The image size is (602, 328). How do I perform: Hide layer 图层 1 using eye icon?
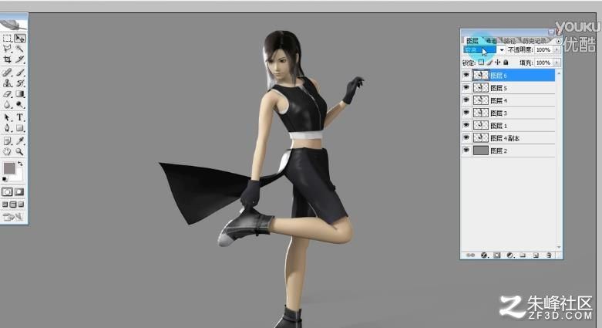pos(466,125)
